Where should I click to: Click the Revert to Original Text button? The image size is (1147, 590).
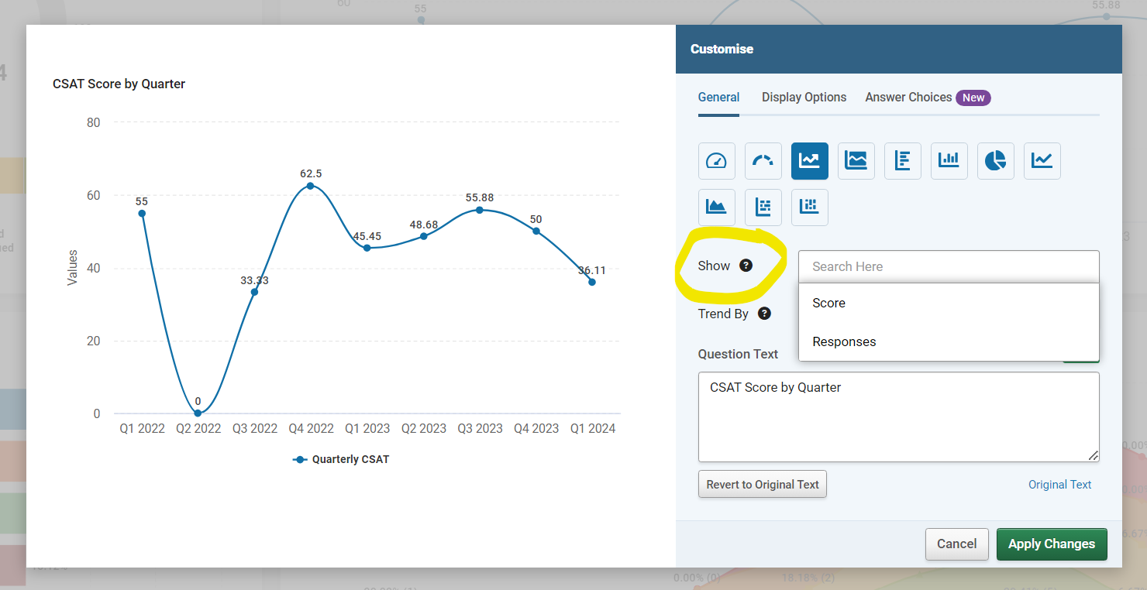[762, 483]
